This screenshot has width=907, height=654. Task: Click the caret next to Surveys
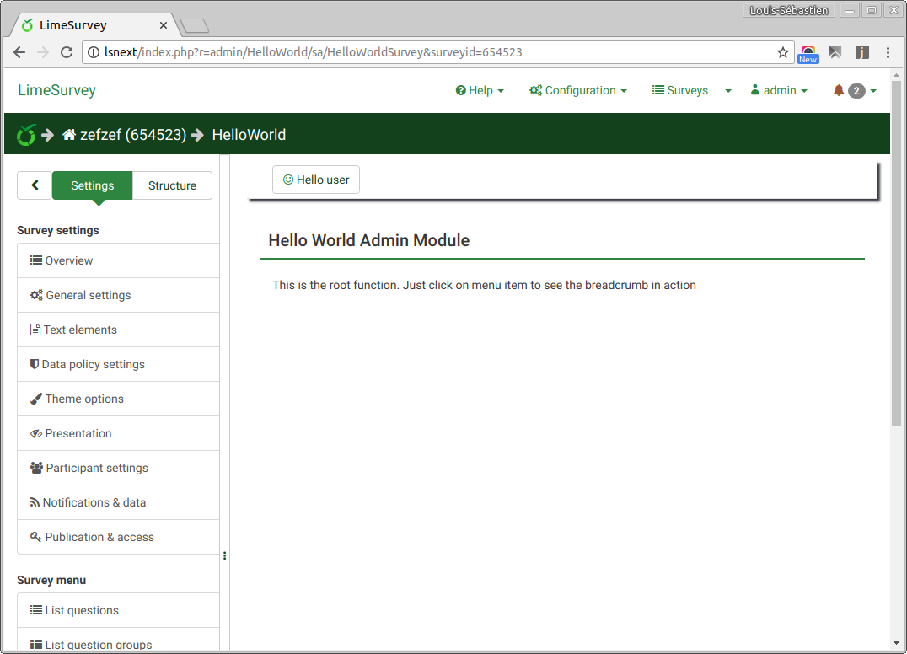728,91
